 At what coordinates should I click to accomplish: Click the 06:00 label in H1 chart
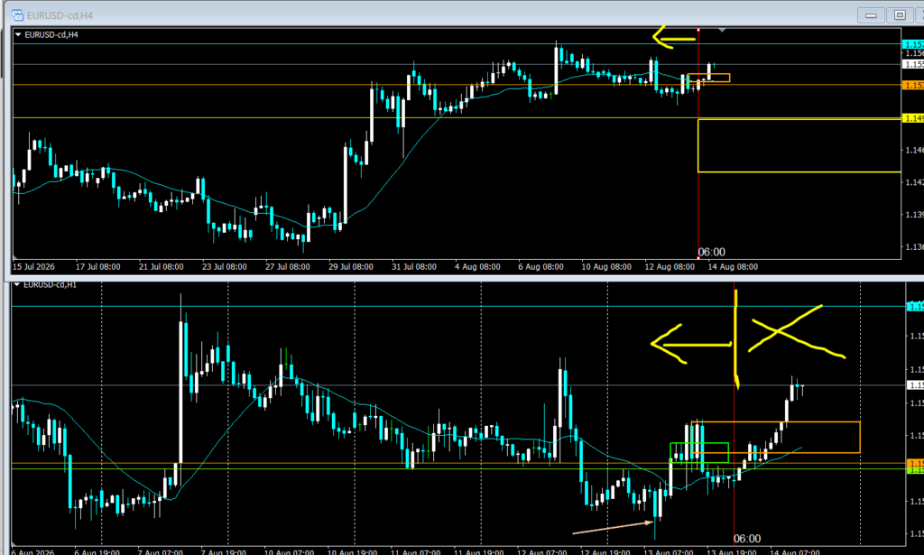[x=747, y=539]
